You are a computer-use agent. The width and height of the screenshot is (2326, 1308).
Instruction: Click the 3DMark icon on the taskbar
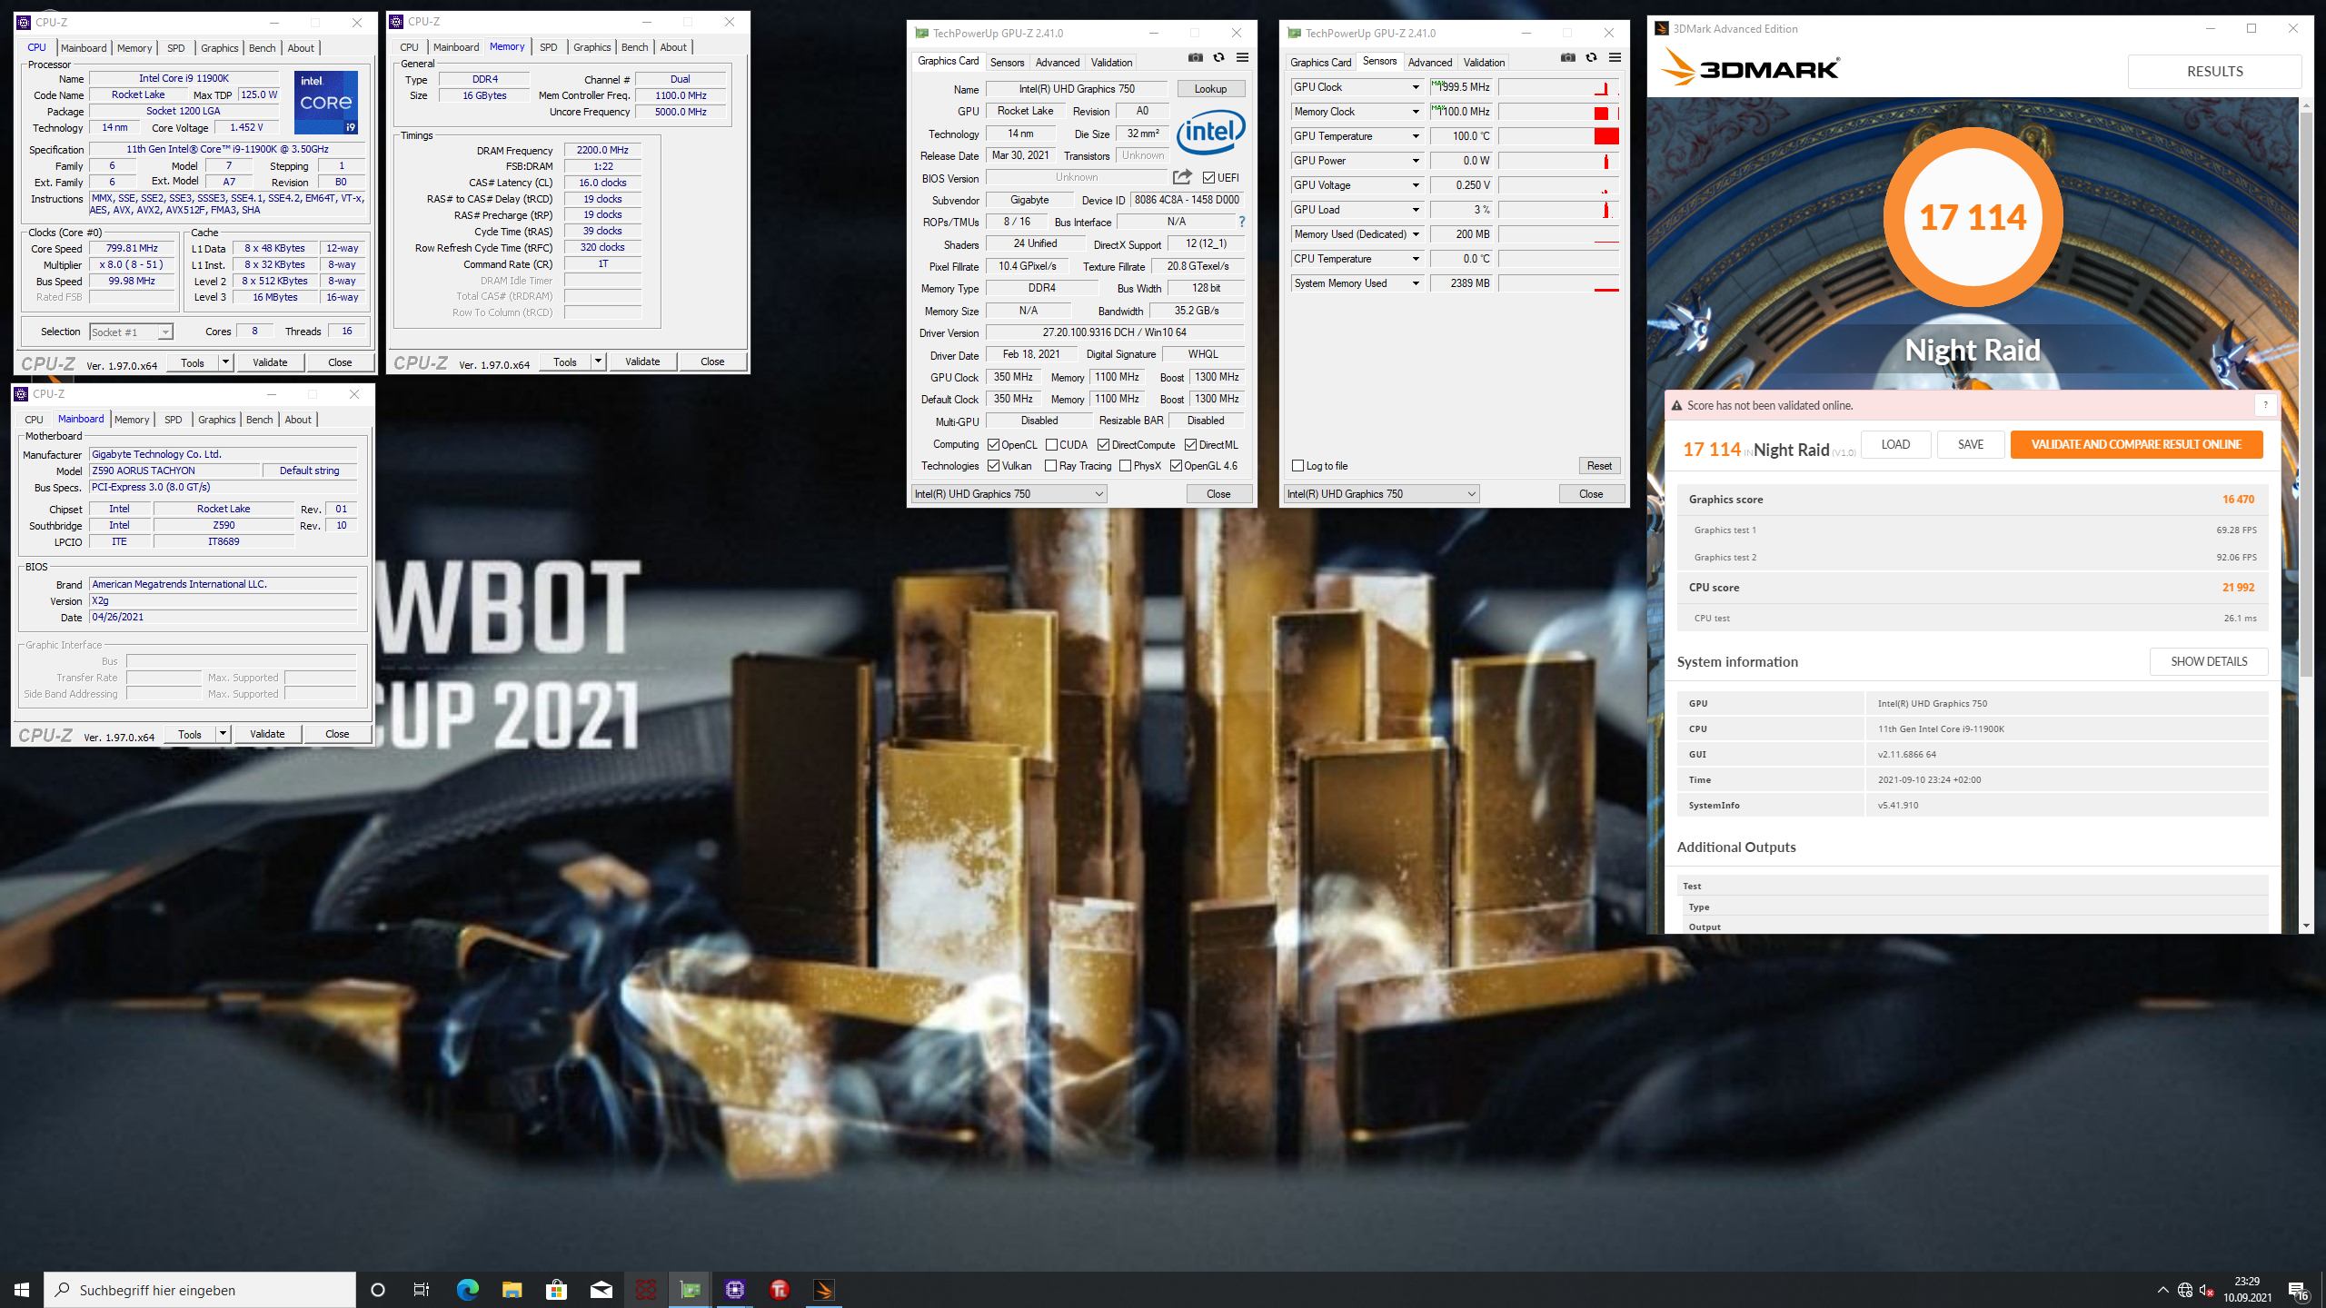pos(824,1290)
